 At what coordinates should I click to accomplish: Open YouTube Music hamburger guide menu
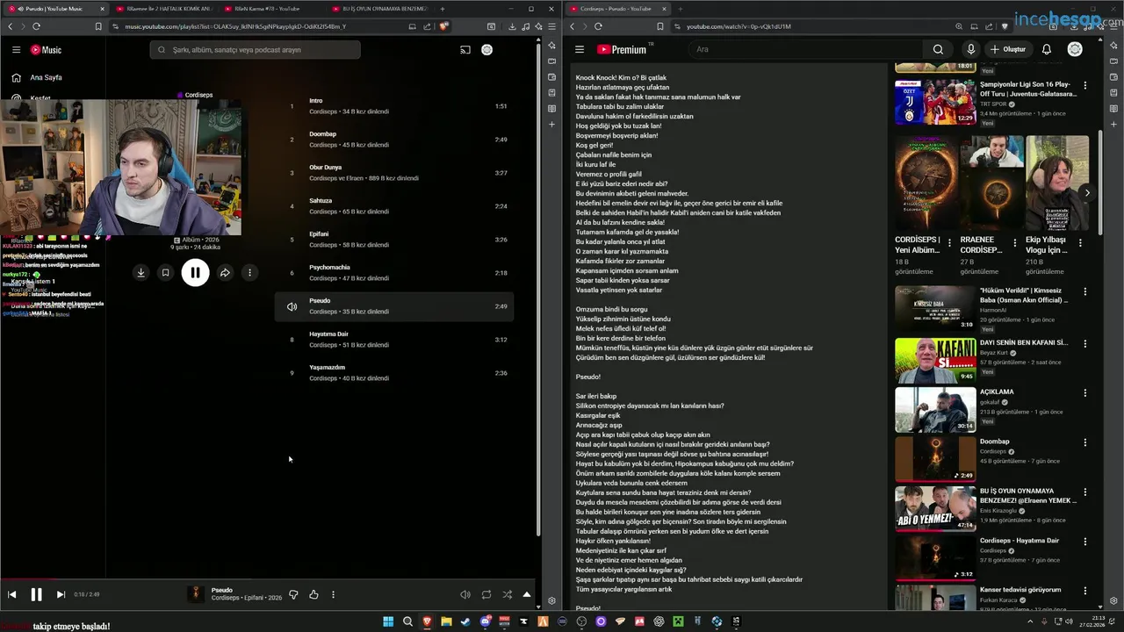16,50
